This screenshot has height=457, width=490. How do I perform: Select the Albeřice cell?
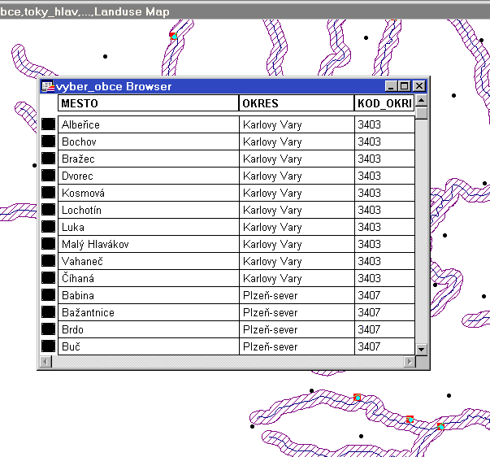[149, 124]
